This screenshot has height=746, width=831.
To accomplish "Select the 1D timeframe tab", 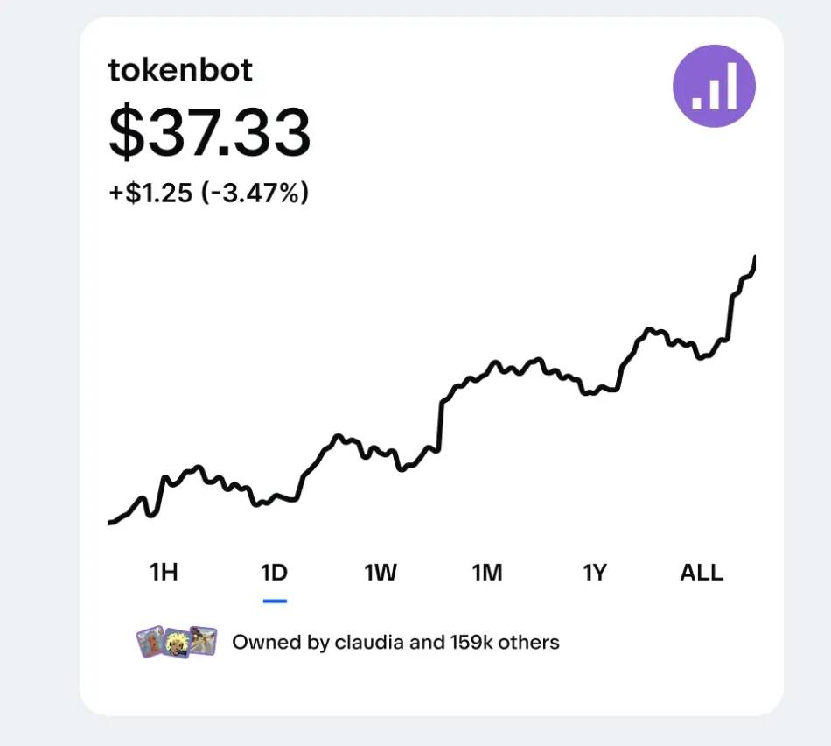I will 274,574.
